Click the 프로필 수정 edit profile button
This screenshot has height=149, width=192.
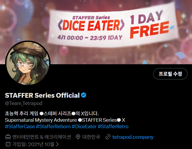click(x=170, y=74)
